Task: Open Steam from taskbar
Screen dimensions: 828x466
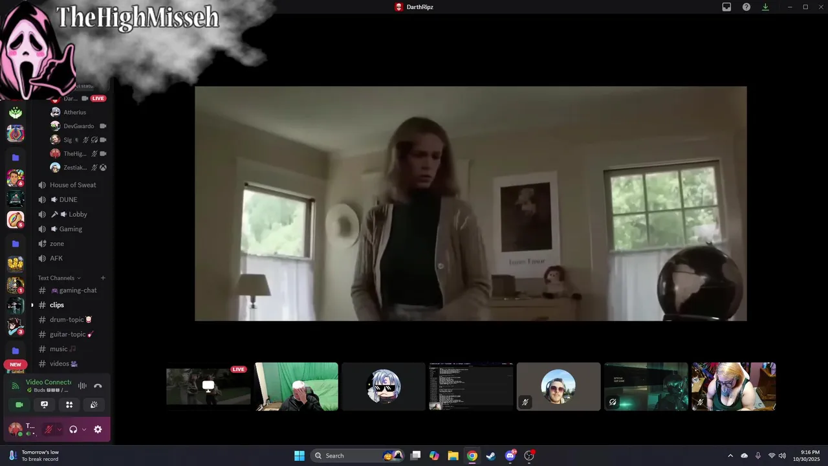Action: [x=491, y=456]
